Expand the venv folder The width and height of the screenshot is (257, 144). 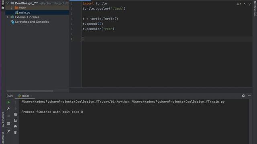(x=12, y=8)
